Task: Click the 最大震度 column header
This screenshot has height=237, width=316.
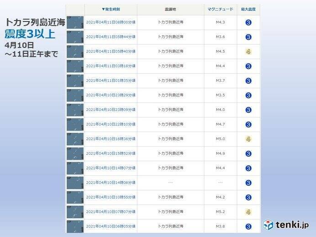Action: (248, 9)
